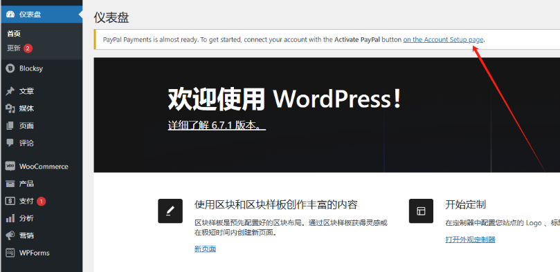Click the pencil edit icon tile
The height and width of the screenshot is (272, 560).
click(170, 211)
